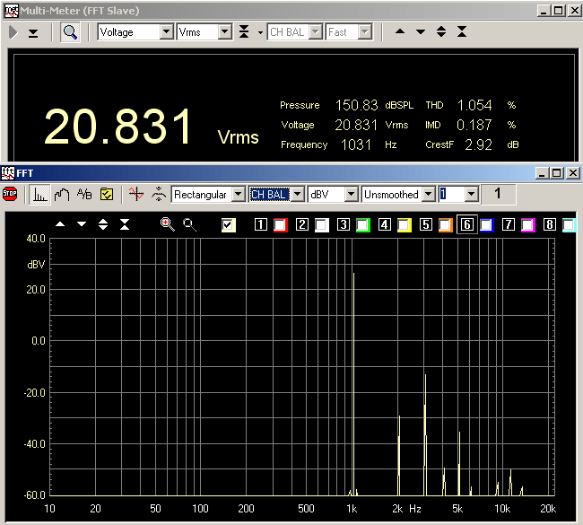This screenshot has width=583, height=525.
Task: Click the zoom-out magnifier above the graph
Action: (189, 223)
